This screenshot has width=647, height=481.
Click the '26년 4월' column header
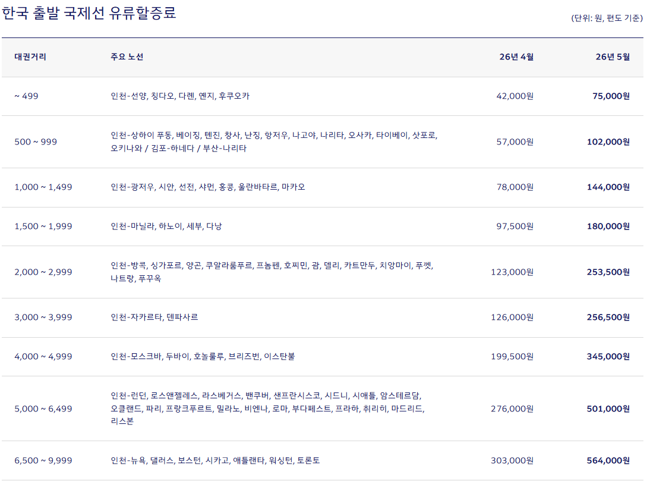516,57
